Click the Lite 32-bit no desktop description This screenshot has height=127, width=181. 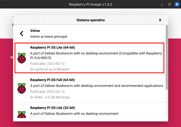74,113
